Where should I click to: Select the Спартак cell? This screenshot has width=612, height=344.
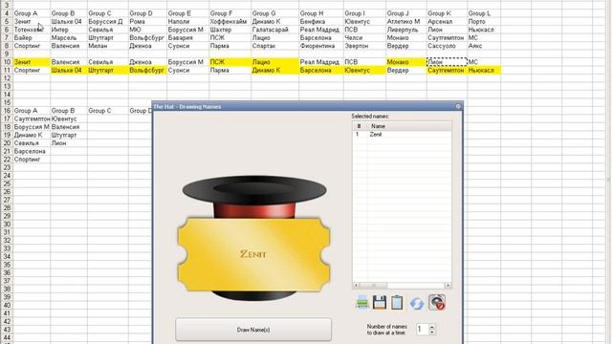(x=274, y=46)
